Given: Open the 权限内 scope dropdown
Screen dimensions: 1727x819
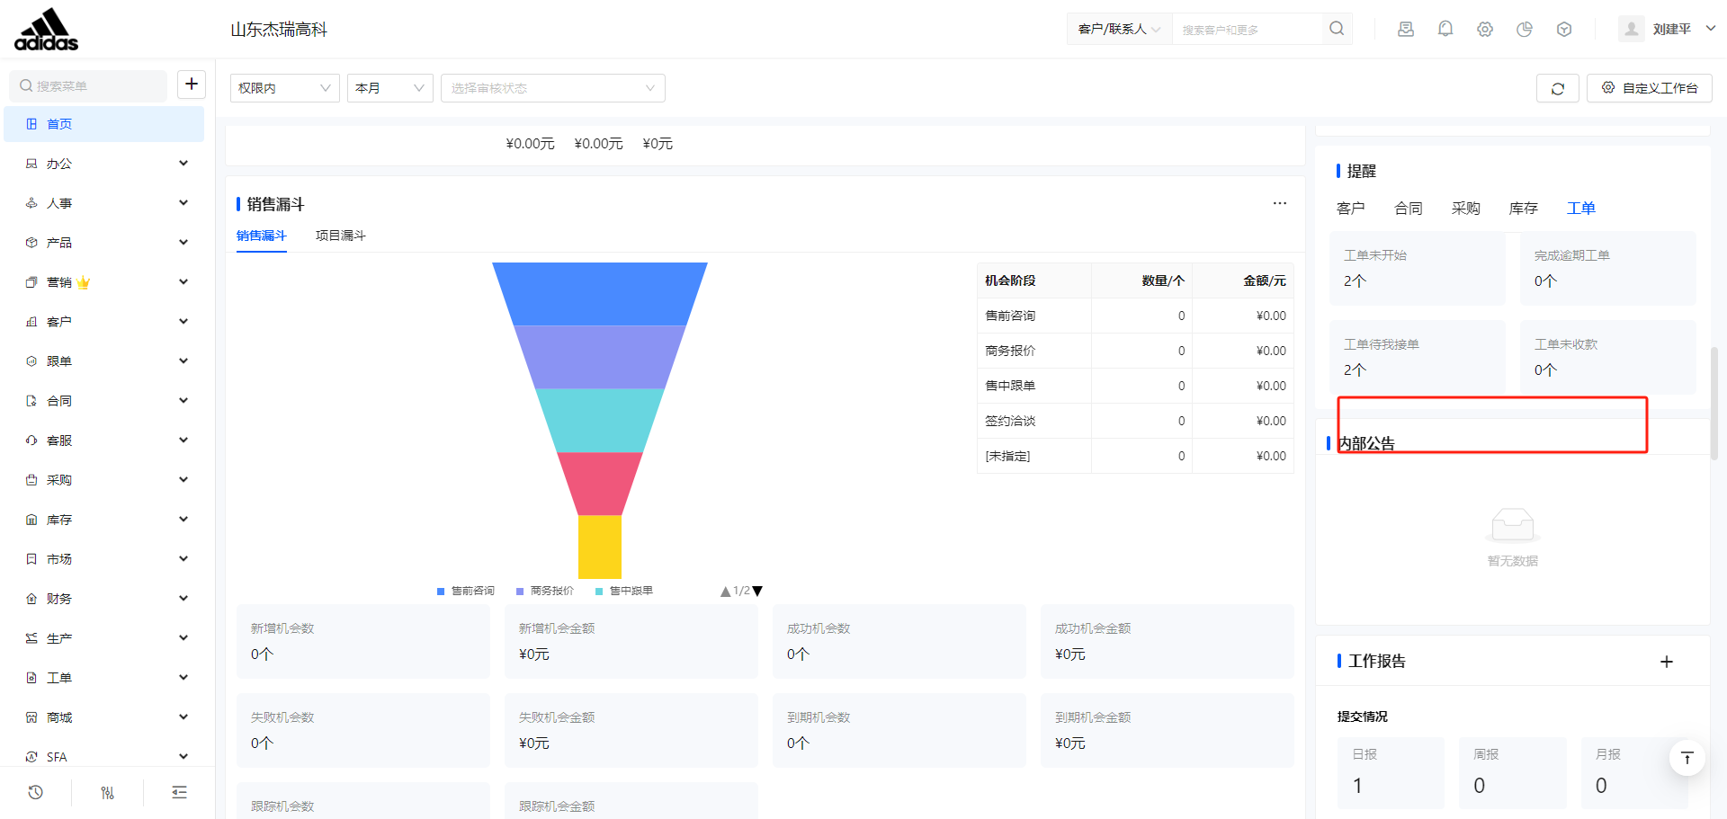Looking at the screenshot, I should point(285,88).
